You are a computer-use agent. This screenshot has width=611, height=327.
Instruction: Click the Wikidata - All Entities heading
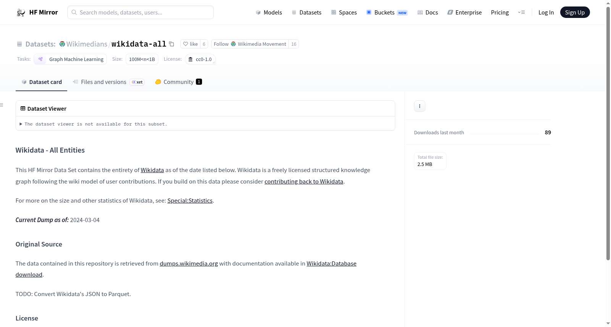click(x=50, y=150)
